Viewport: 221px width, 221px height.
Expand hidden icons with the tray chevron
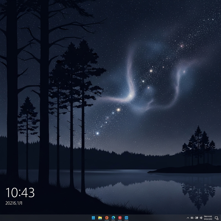[188, 218]
